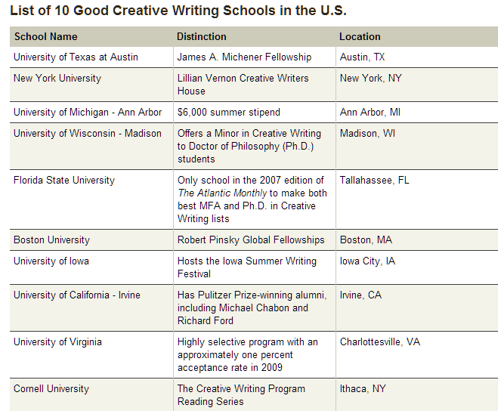The width and height of the screenshot is (498, 411).
Task: Click the School Name column header
Action: click(x=46, y=36)
